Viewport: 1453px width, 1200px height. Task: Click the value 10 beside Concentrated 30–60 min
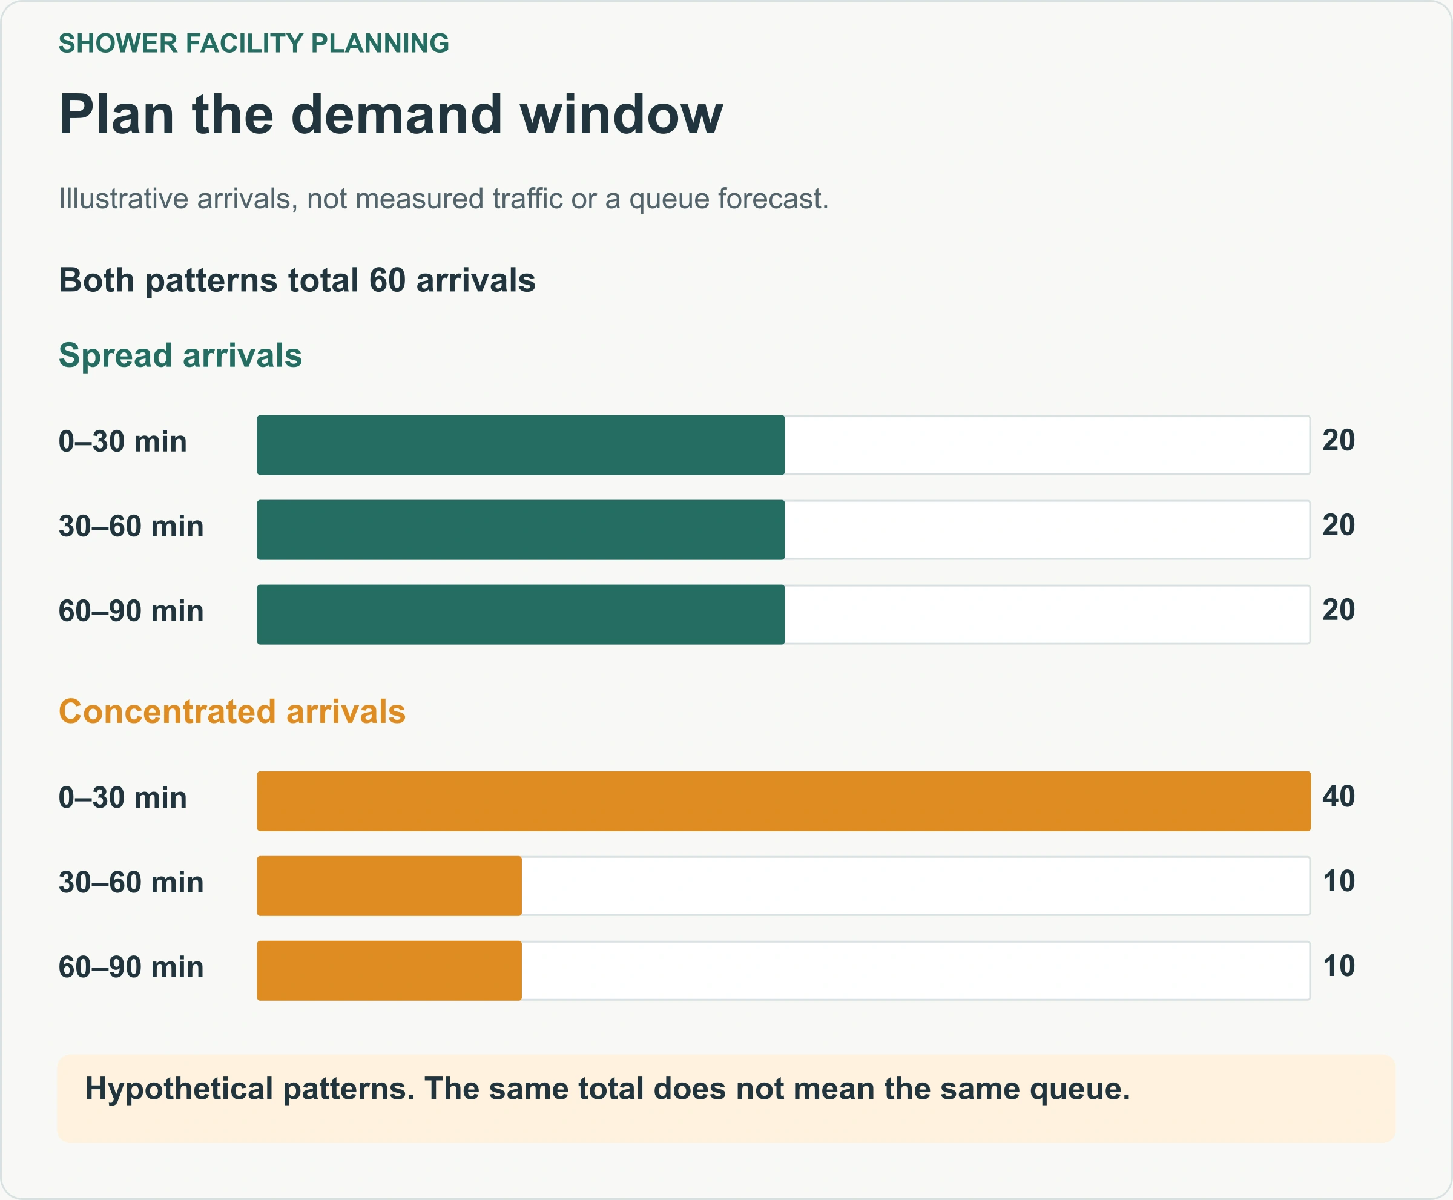pos(1338,882)
